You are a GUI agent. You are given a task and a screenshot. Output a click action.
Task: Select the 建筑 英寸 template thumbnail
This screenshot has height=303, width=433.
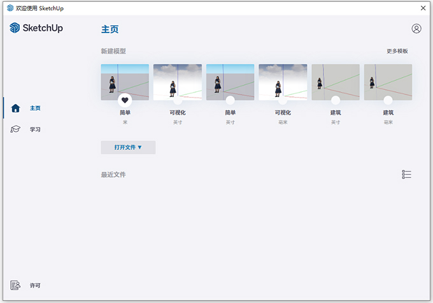[336, 80]
